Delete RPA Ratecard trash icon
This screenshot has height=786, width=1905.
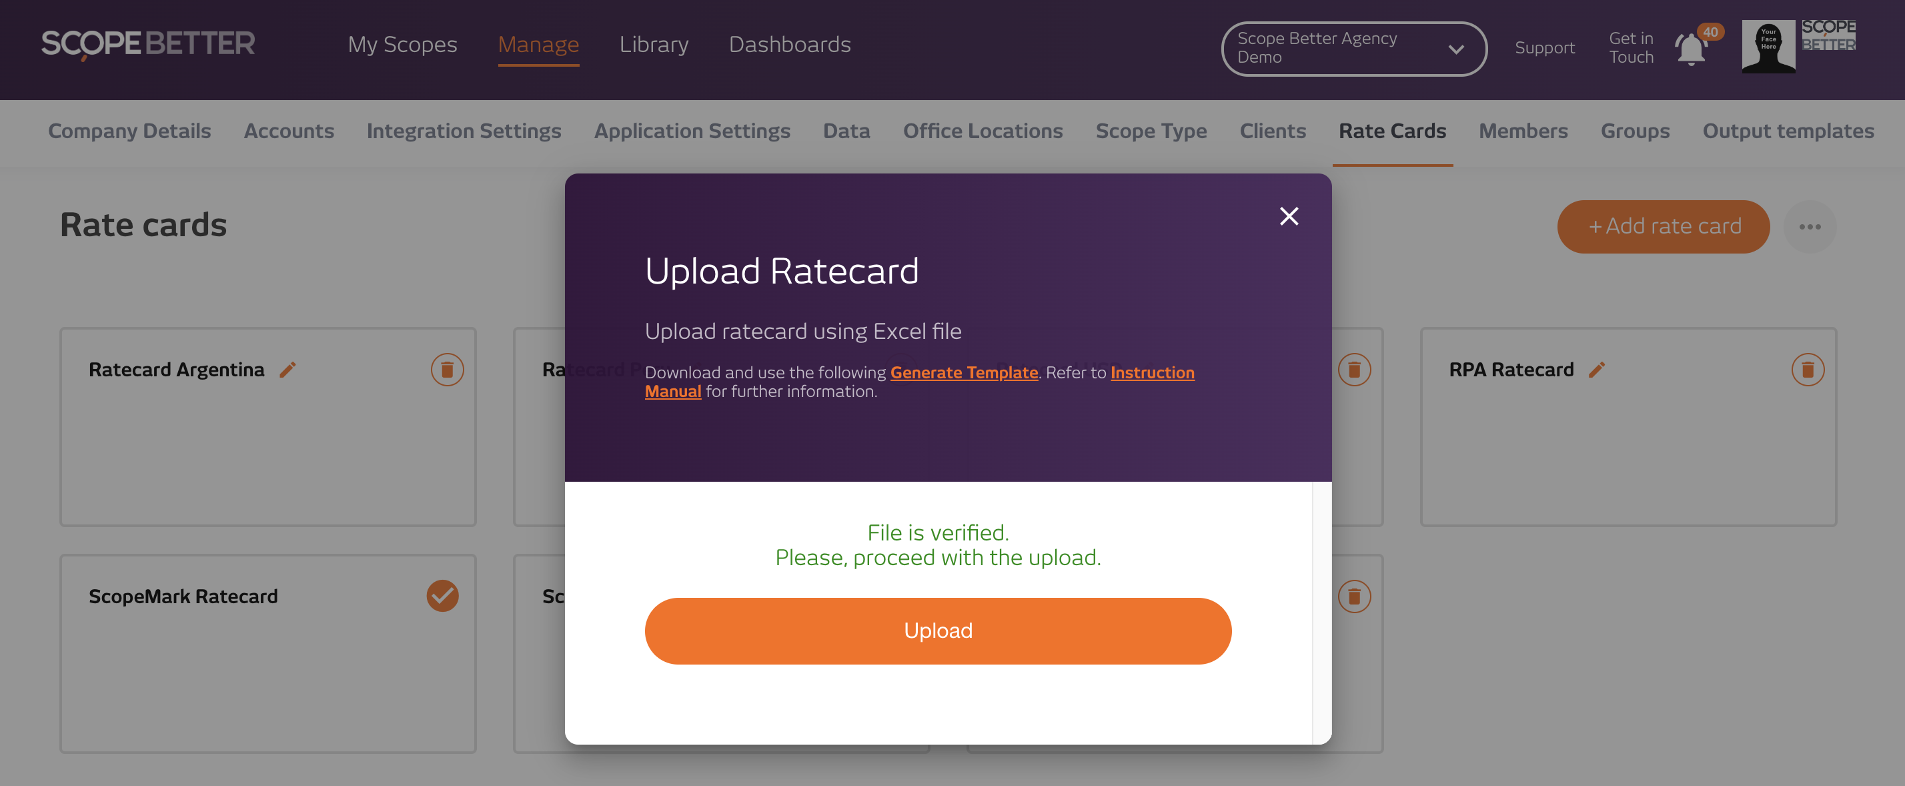1808,370
